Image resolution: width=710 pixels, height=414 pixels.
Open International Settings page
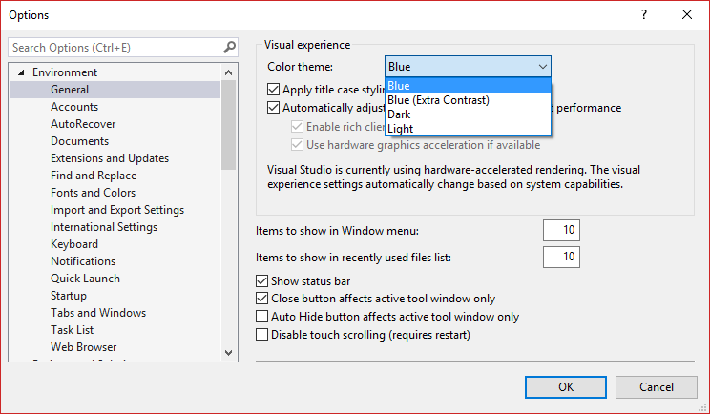(x=104, y=227)
